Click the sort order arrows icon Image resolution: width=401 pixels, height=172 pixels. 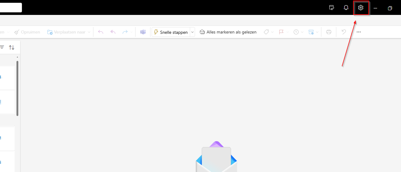pyautogui.click(x=12, y=47)
